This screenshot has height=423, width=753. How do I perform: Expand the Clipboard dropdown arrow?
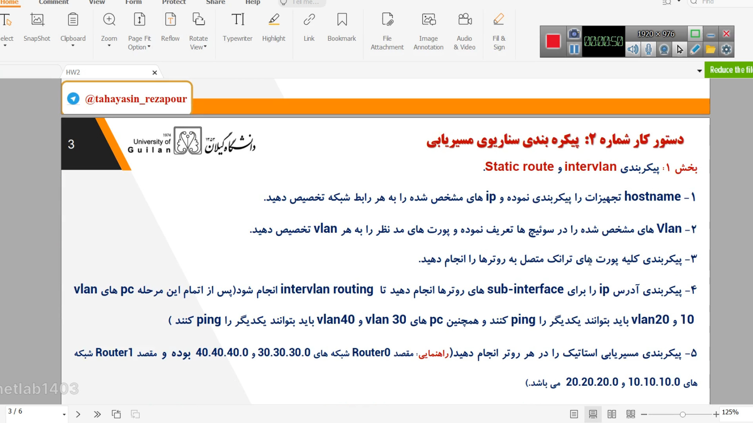click(x=73, y=46)
